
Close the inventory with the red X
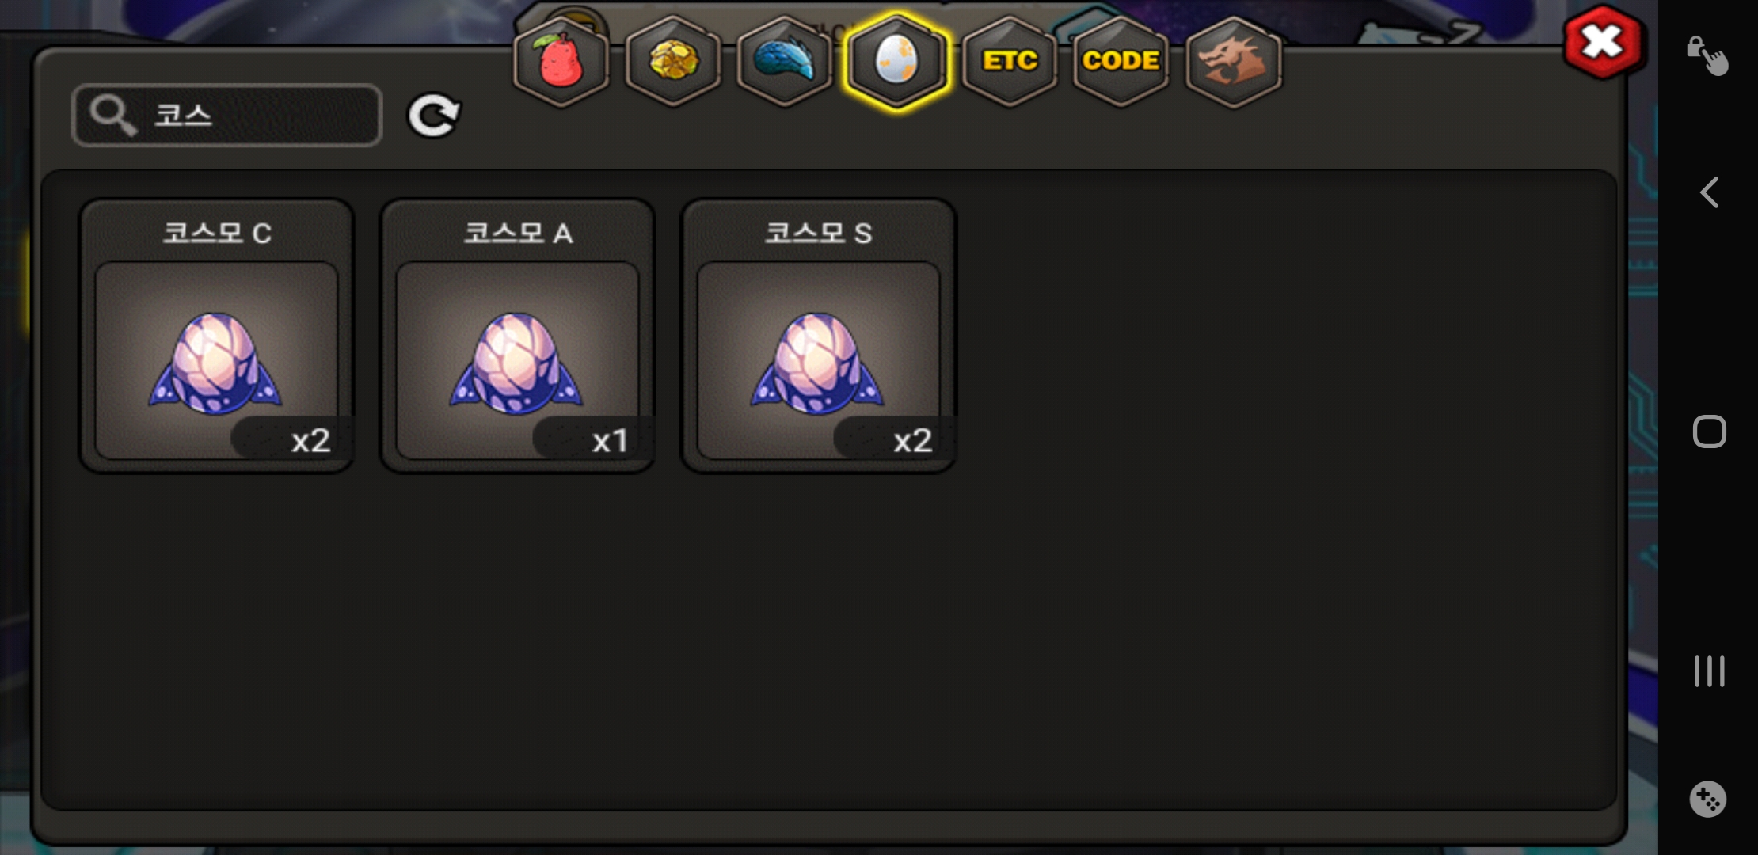(1602, 42)
